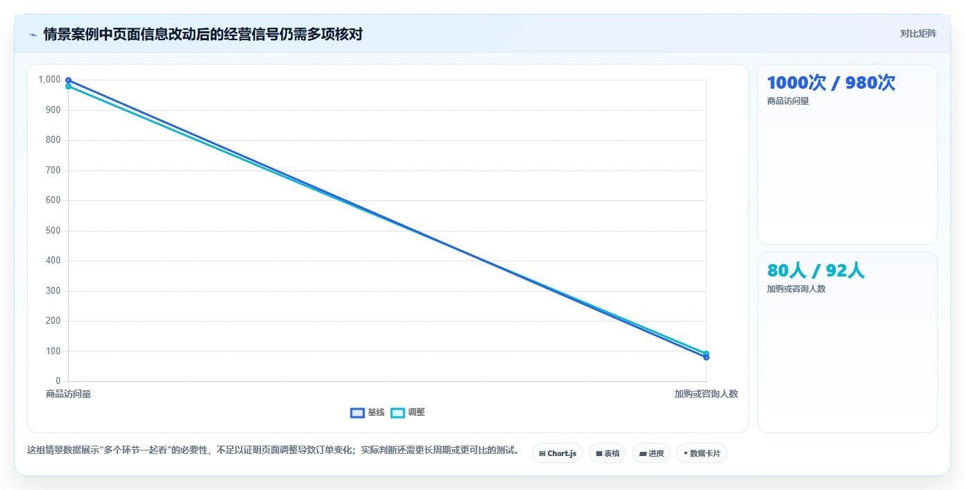This screenshot has height=490, width=965.
Task: Toggle the 基线 legend item
Action: coord(367,412)
